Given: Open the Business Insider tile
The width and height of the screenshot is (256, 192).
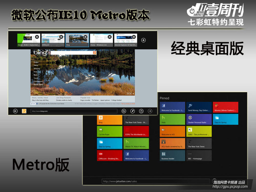Looking at the screenshot, I should [x=172, y=155].
